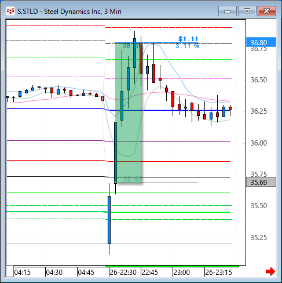Click the 35.69 gray price marker
282x283 pixels.
tap(261, 182)
